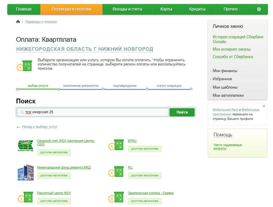Open settings gear in top navigation
The image size is (273, 207).
(x=259, y=9)
